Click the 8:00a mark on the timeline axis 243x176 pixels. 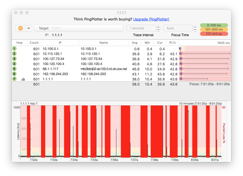click(x=195, y=160)
